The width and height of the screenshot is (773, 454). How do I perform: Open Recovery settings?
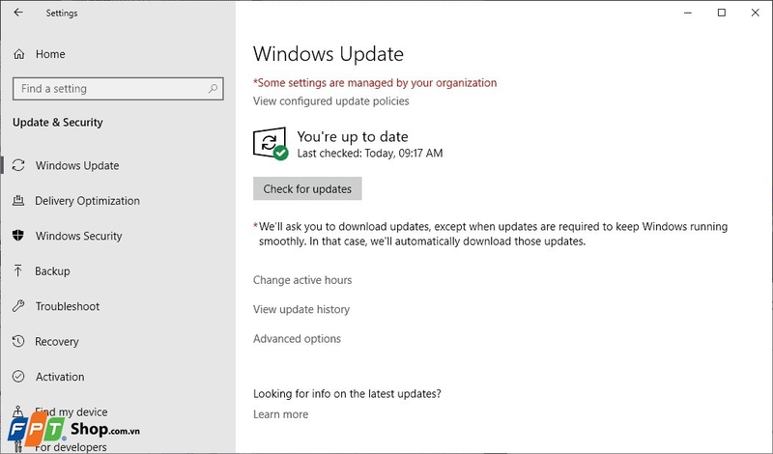coord(57,342)
